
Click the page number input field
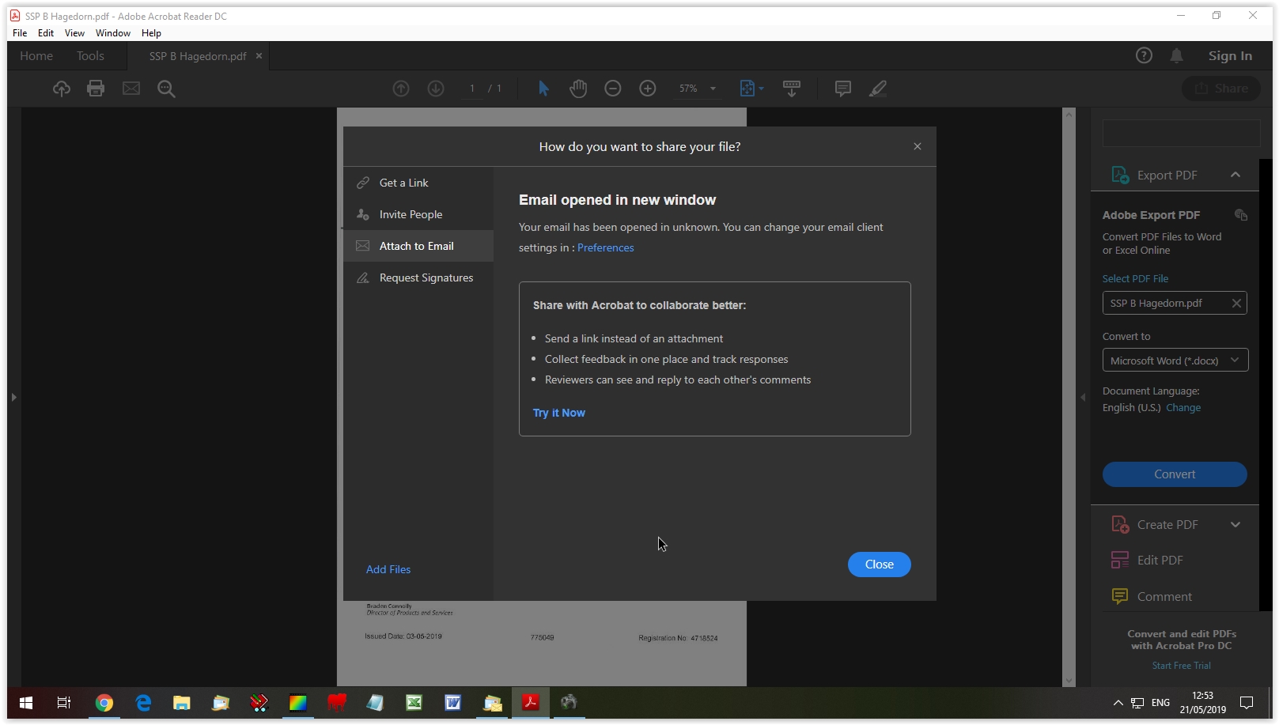click(472, 89)
